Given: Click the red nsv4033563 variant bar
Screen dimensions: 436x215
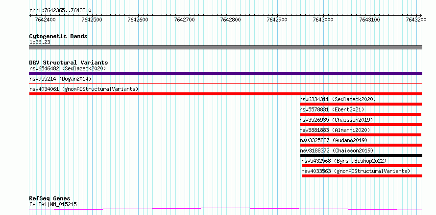Looking at the screenshot, I should [x=362, y=176].
